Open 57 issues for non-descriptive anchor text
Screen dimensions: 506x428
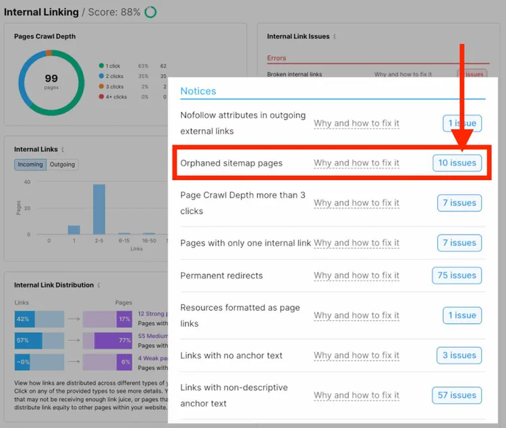tap(457, 395)
